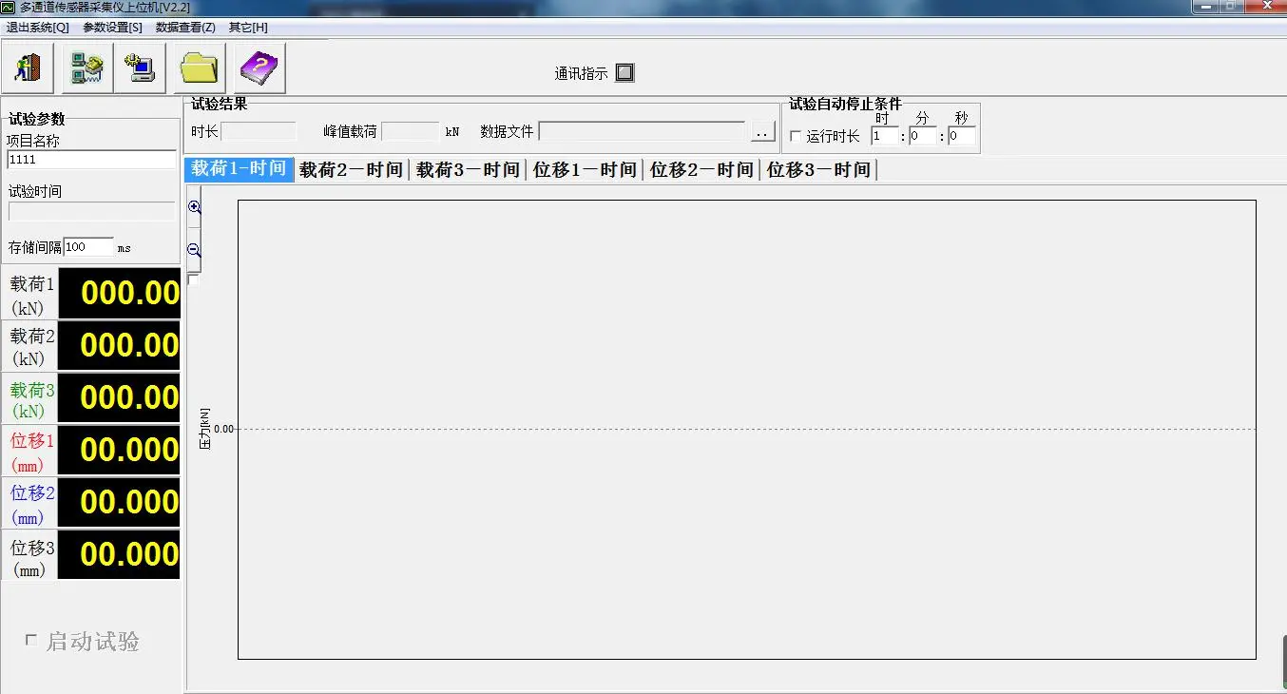Click the kN unit label after 峰值载荷
Screen dimensions: 1287x694
(x=452, y=133)
